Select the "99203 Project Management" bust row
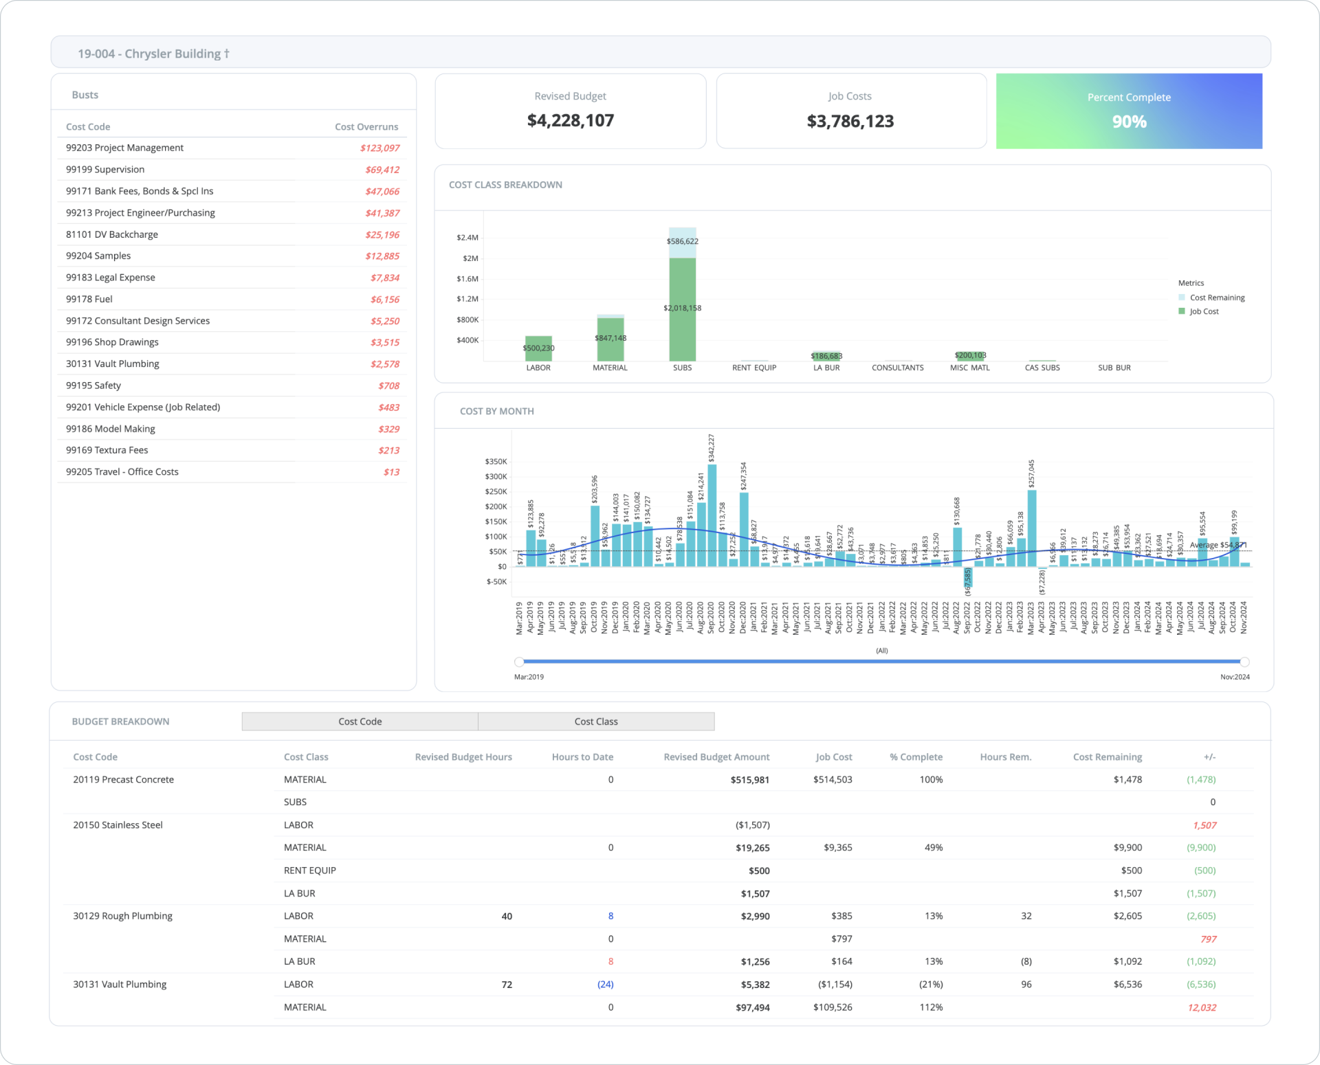1320x1065 pixels. pyautogui.click(x=232, y=148)
